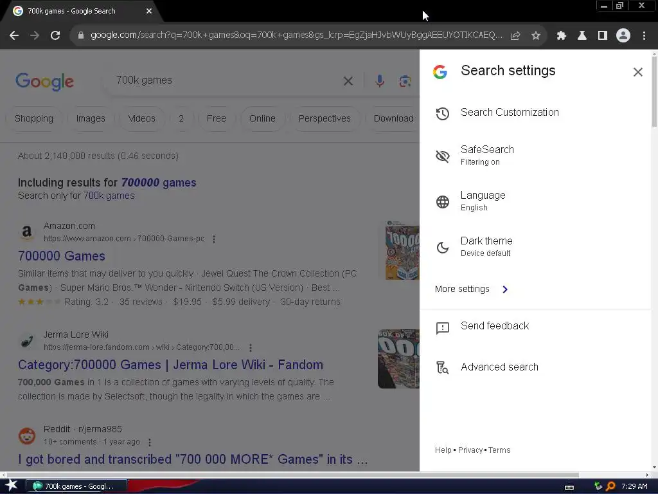Open the taskbar start star icon

click(11, 486)
